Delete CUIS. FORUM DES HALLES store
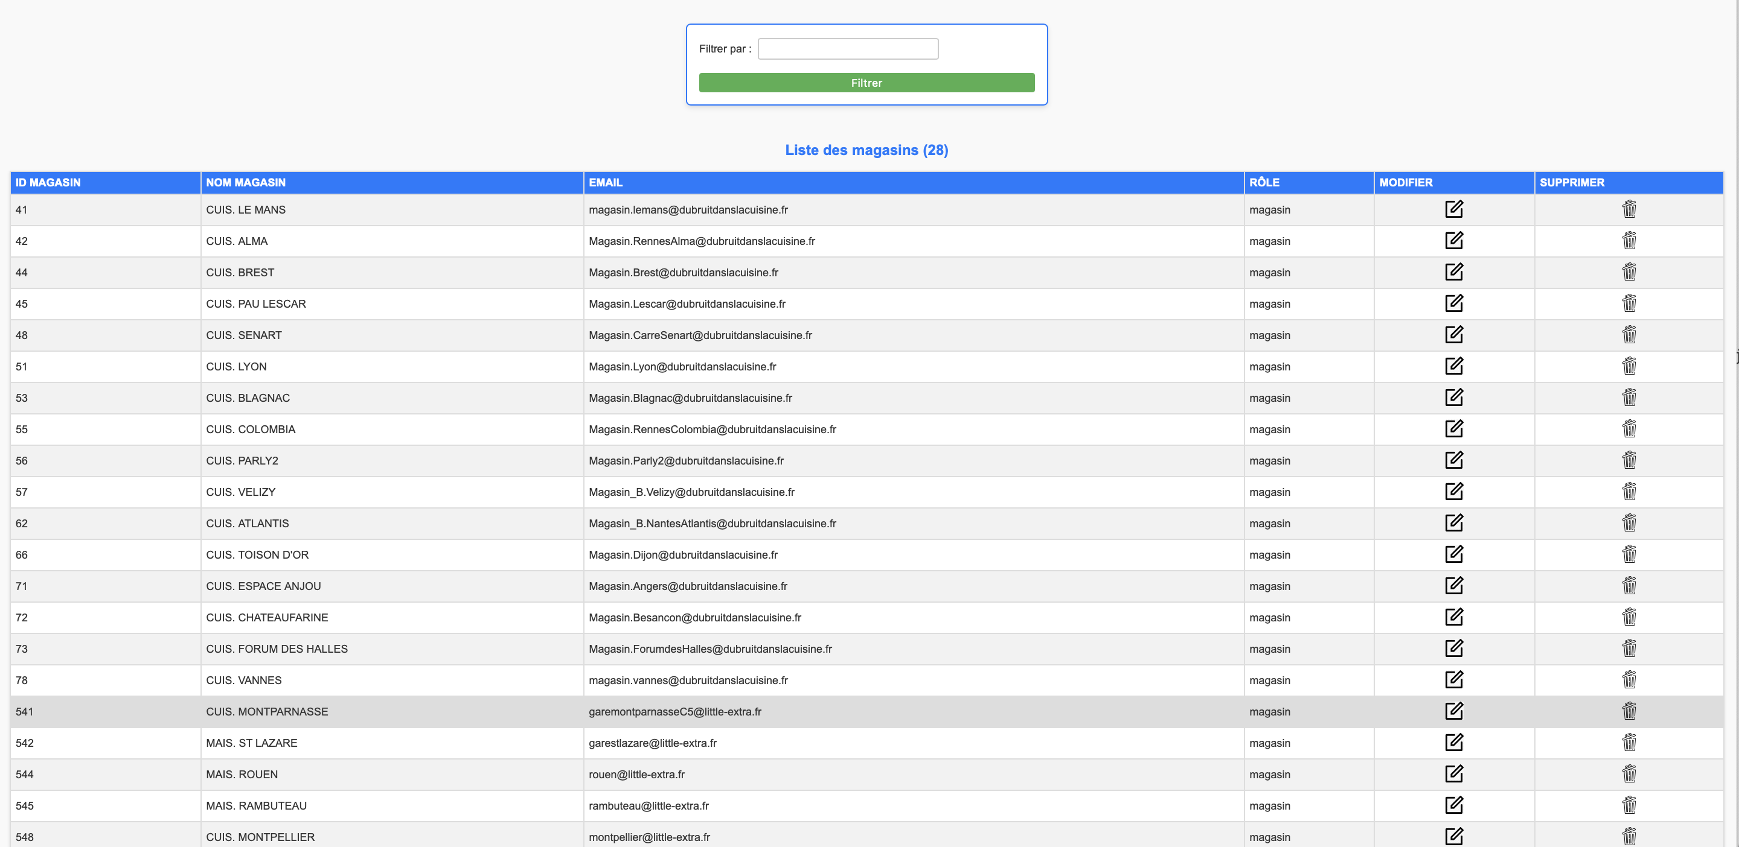Viewport: 1739px width, 847px height. (x=1629, y=648)
